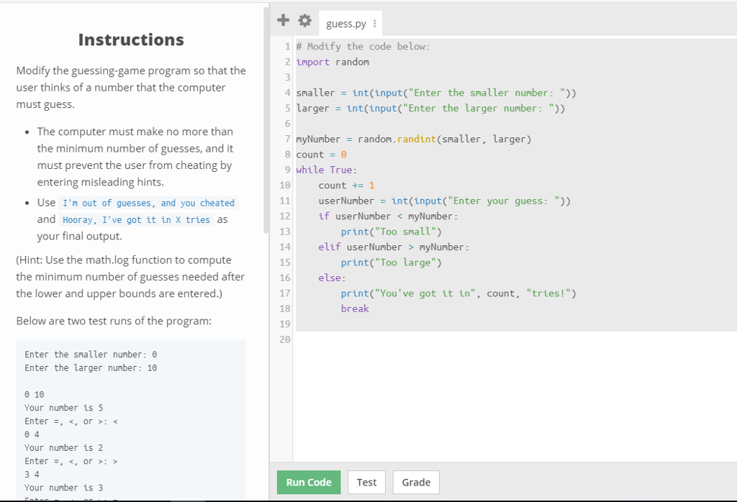
Task: Click the "You've got it in" print line
Action: (458, 293)
